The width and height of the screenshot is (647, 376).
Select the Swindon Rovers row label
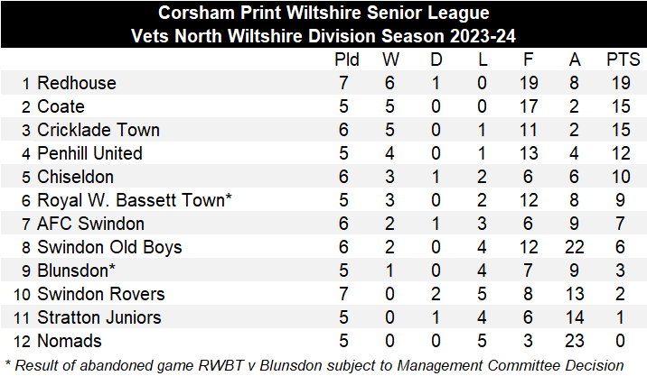[x=101, y=294]
